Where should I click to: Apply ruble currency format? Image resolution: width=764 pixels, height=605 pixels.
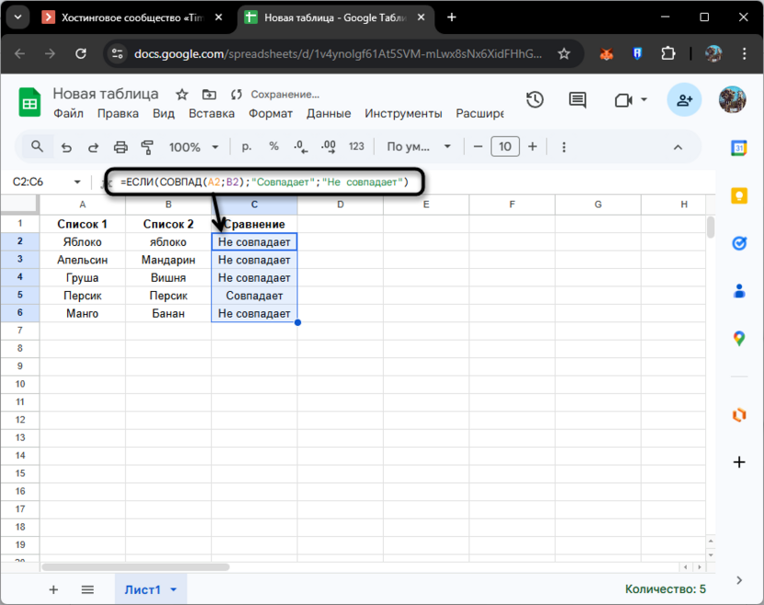point(246,147)
